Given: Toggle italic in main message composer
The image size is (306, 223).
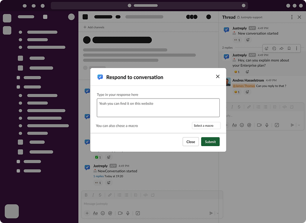Looking at the screenshot, I should pos(93,195).
